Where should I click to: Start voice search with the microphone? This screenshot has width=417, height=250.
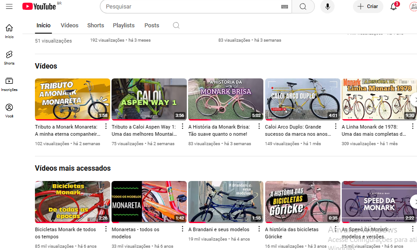click(x=327, y=6)
